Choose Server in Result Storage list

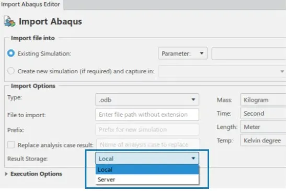(x=147, y=179)
